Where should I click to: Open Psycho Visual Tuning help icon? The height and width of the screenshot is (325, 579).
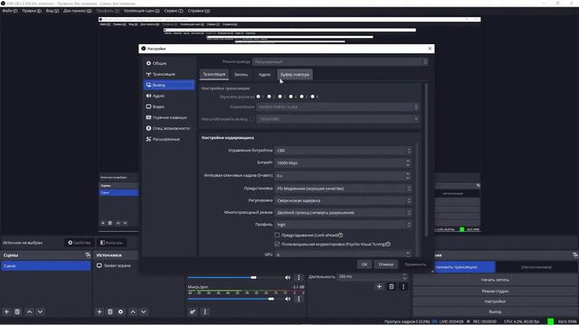[388, 244]
